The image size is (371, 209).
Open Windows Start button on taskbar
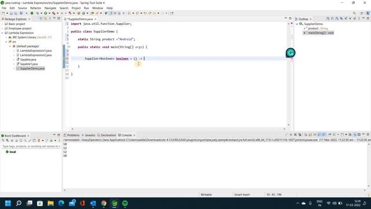(x=8, y=203)
